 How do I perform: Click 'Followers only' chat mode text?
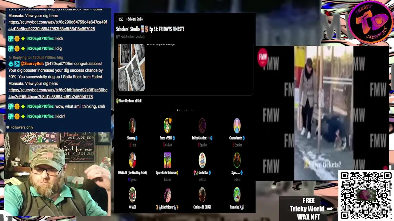[x=22, y=127]
